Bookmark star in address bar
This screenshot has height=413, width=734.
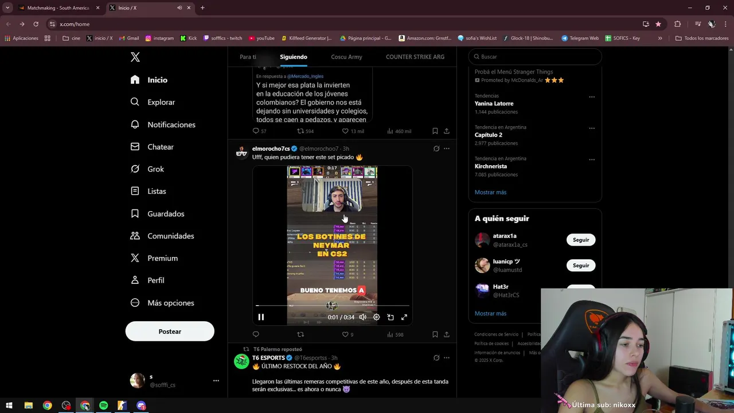coord(658,24)
